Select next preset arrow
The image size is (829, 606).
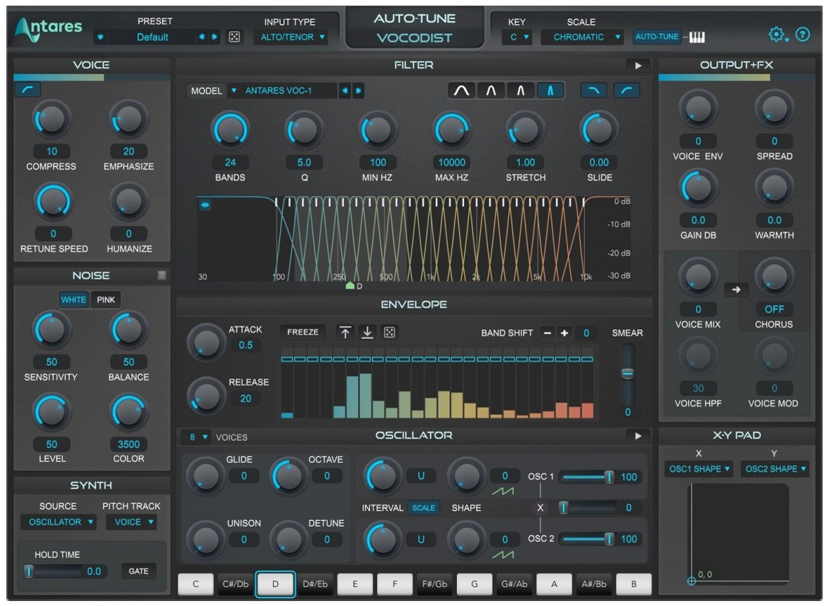tap(214, 37)
